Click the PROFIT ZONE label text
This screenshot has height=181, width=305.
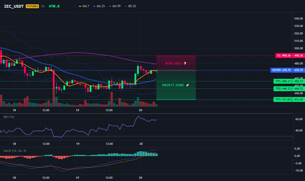173,85
